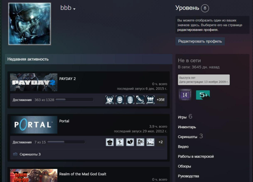Open the PAYDAY 2 game banner

[34, 82]
